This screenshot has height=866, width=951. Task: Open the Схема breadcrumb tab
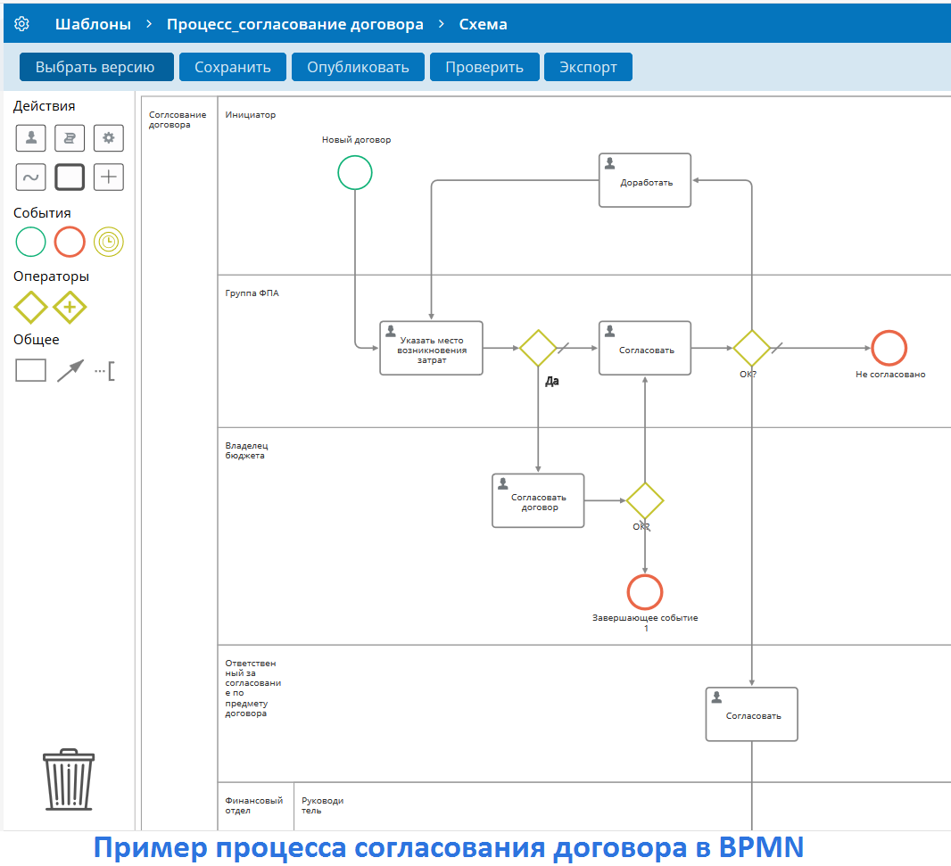pyautogui.click(x=483, y=24)
